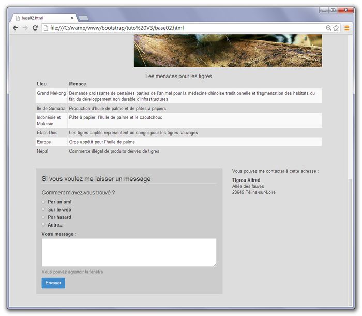The width and height of the screenshot is (362, 316).
Task: Click 'Gros appétit pour l'huile de palme' cell
Action: point(194,142)
